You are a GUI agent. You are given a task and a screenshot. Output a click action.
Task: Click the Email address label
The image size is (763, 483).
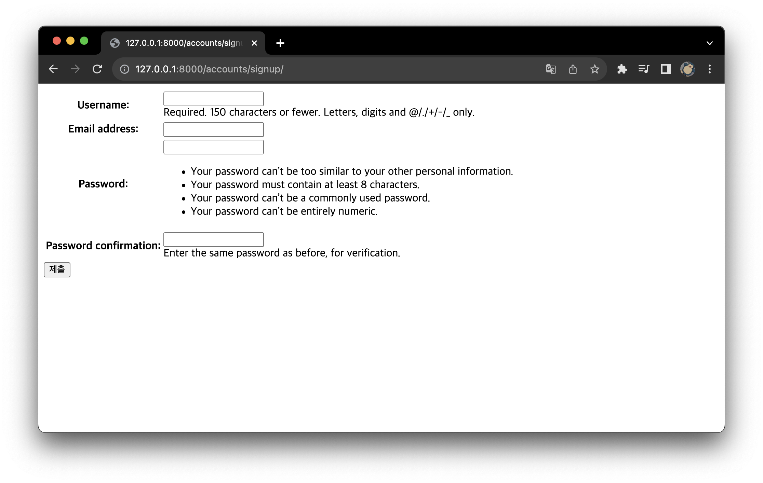click(x=103, y=129)
